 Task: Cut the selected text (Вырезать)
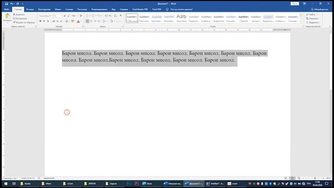[x=19, y=15]
